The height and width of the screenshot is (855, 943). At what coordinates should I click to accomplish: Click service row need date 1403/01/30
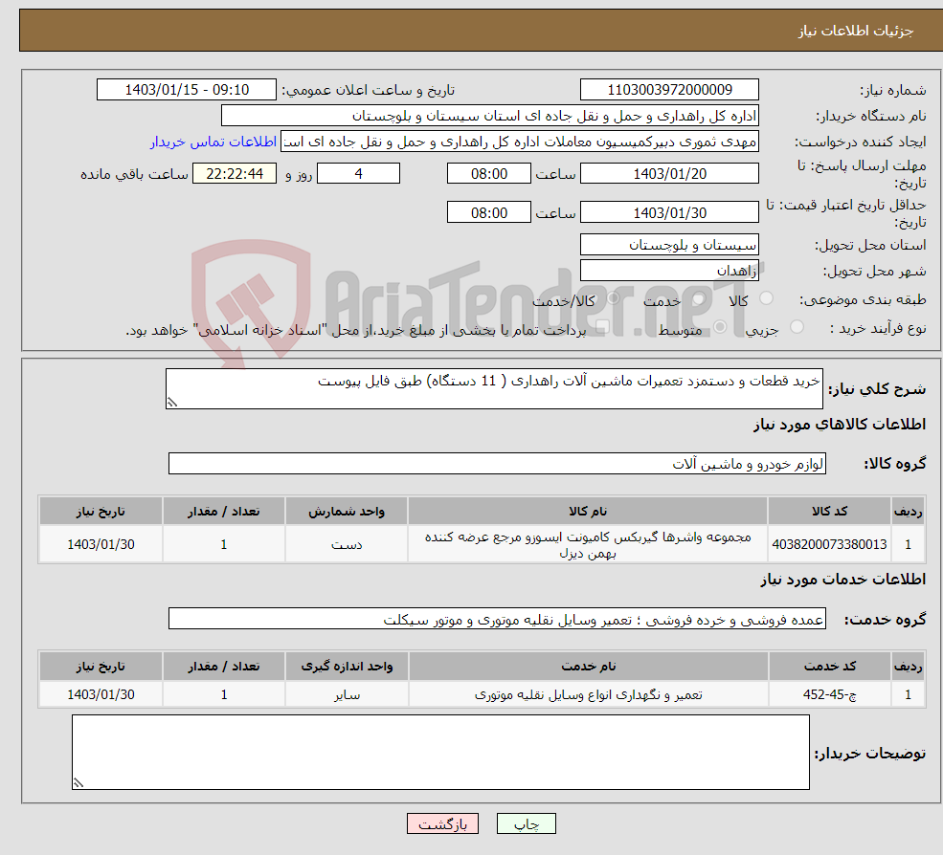(101, 694)
